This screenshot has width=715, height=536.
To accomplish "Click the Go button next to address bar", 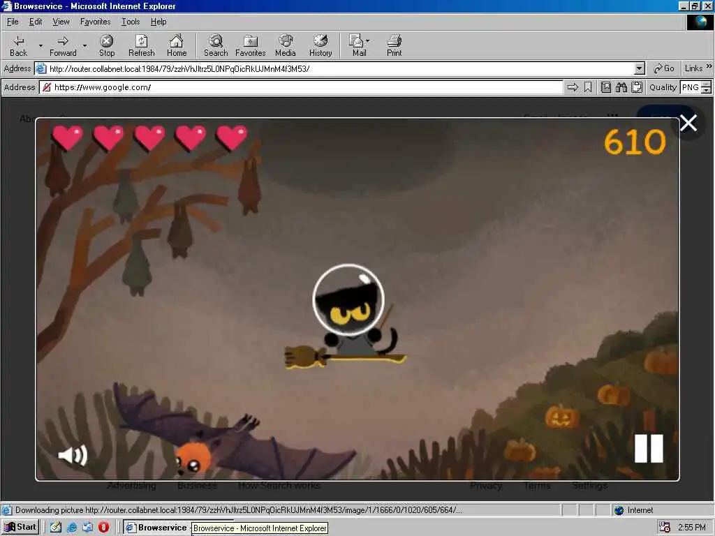I will point(663,68).
